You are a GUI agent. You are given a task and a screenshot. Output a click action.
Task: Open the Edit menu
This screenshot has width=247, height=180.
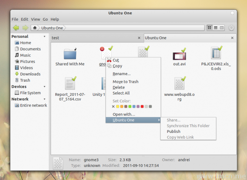point(24,19)
